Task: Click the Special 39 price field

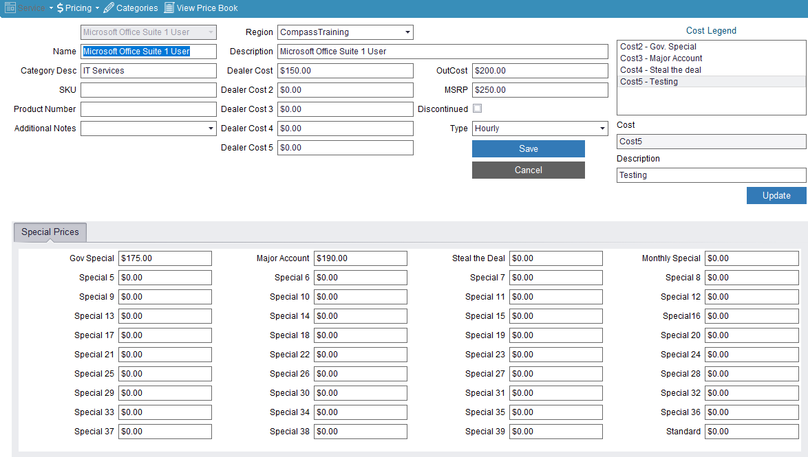Action: point(556,432)
